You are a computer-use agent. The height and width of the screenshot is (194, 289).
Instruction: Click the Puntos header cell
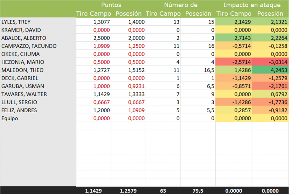click(112, 5)
